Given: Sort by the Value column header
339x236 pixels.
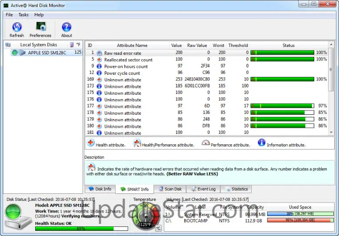Looking at the screenshot, I should [176, 45].
